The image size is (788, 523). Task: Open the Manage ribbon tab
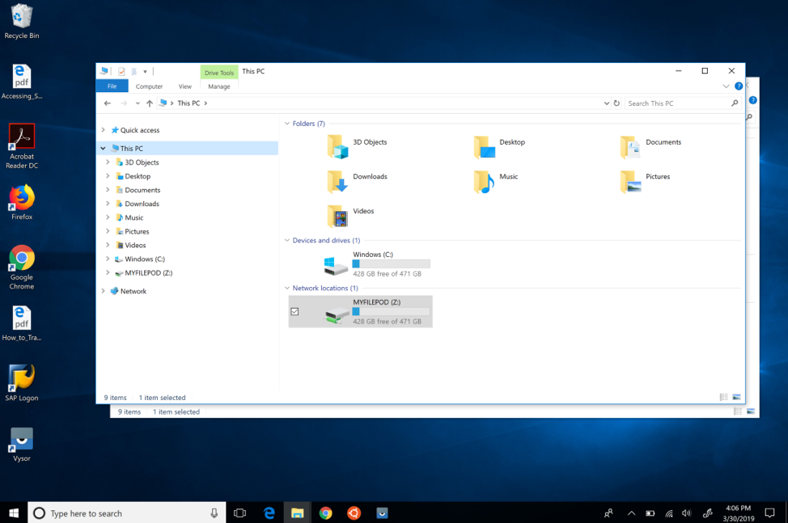coord(219,86)
